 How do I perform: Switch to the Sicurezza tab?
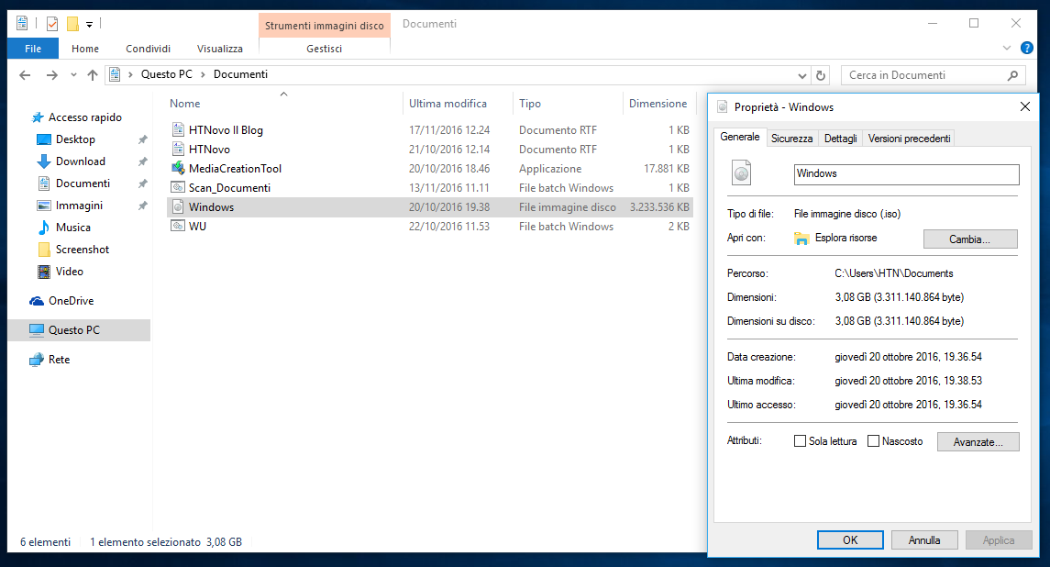pos(791,138)
